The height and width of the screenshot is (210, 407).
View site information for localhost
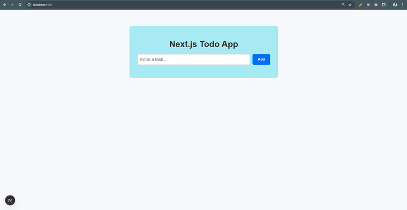pos(29,5)
